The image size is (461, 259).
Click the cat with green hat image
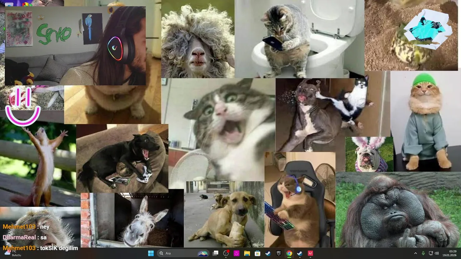(426, 121)
